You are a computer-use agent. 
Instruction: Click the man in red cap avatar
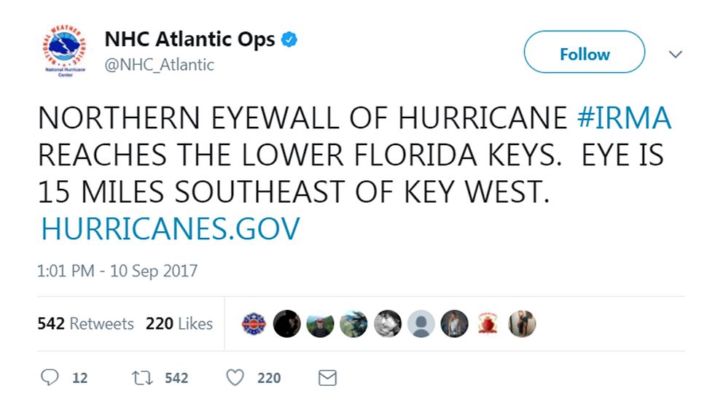pos(320,323)
